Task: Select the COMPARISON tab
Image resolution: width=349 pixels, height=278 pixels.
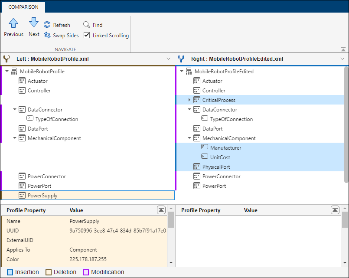Action: (x=23, y=7)
